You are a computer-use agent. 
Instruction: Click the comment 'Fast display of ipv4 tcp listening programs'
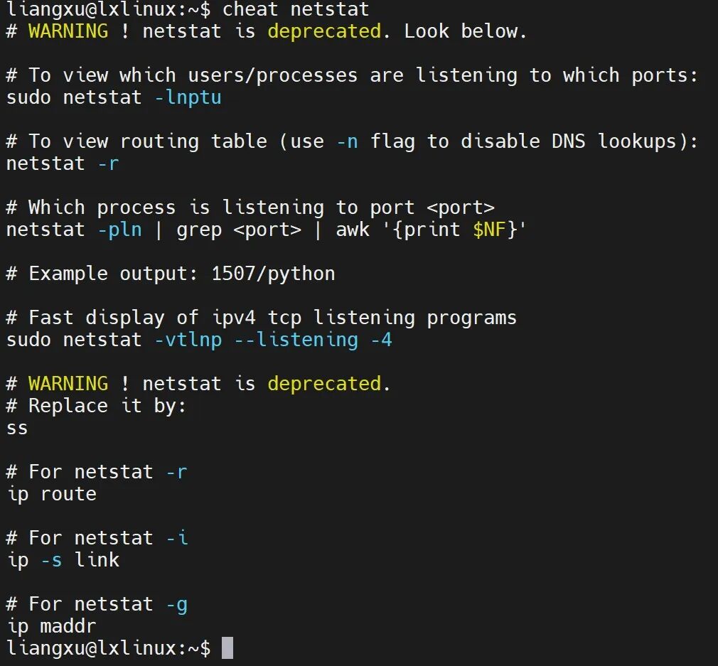tap(262, 318)
